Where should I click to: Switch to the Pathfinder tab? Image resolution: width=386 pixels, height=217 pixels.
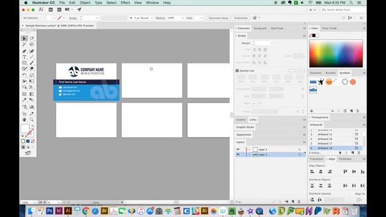(345, 159)
